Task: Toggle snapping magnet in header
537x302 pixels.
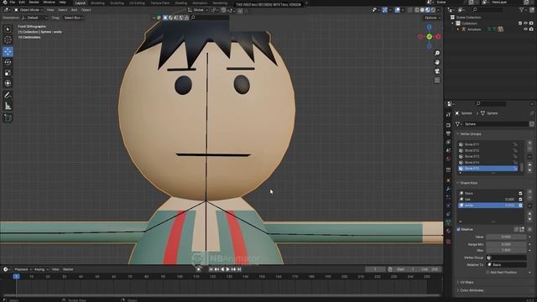Action: 223,10
